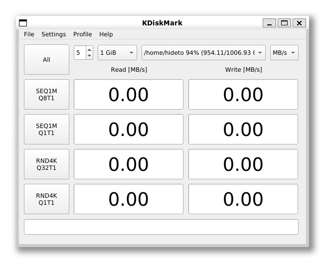Open the Help menu
The height and width of the screenshot is (263, 325).
(106, 34)
